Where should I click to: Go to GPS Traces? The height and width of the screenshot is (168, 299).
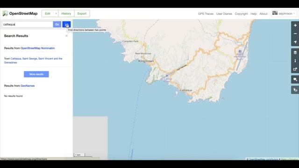206,14
